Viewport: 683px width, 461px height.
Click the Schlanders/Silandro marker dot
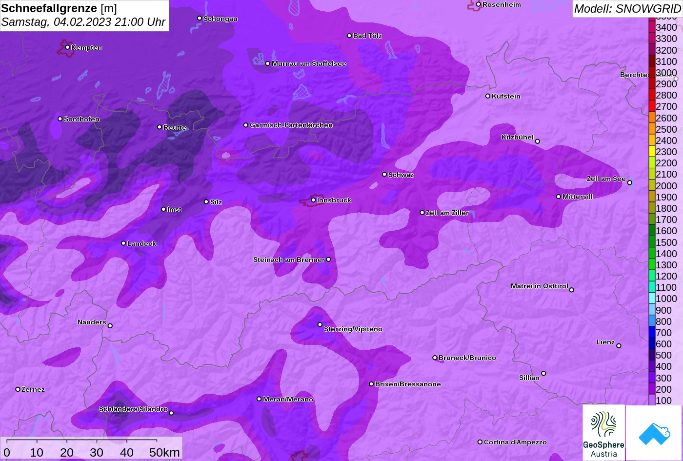tap(171, 413)
